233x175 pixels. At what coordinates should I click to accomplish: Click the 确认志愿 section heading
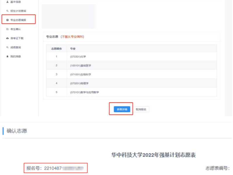pyautogui.click(x=17, y=131)
